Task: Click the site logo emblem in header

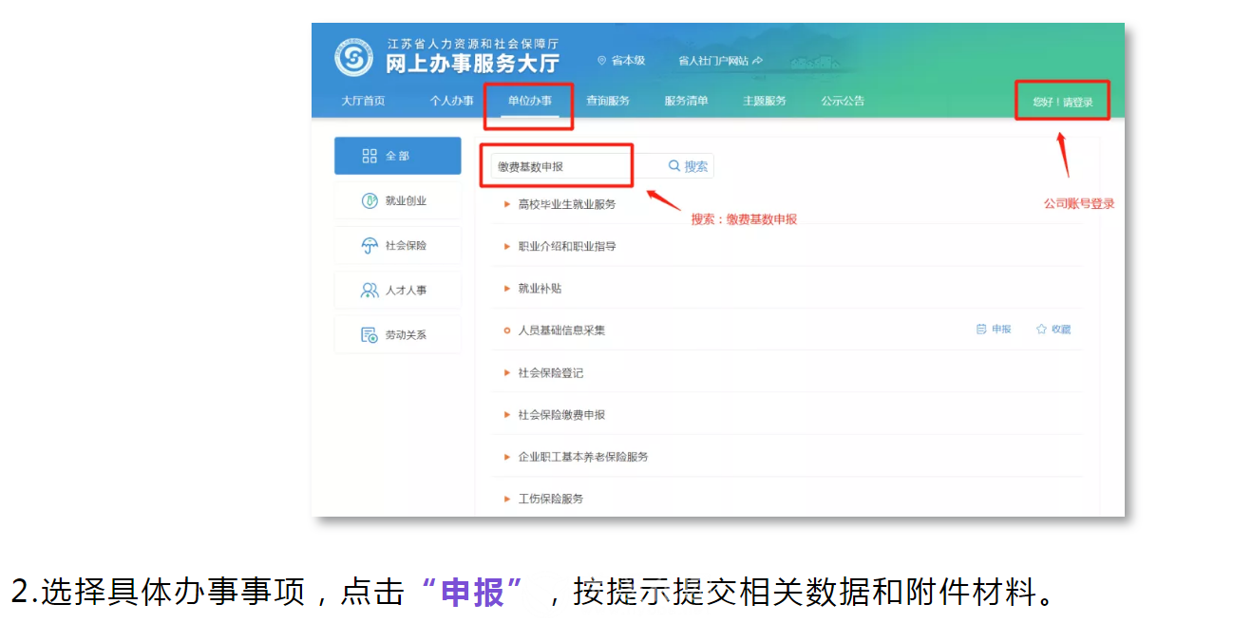Action: [x=353, y=58]
